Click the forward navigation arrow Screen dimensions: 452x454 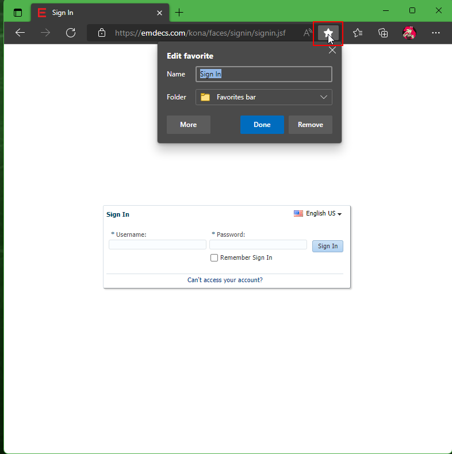pyautogui.click(x=45, y=33)
